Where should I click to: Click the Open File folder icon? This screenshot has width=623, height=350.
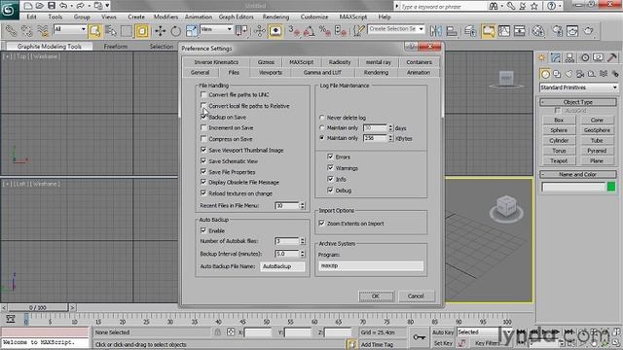(x=40, y=6)
